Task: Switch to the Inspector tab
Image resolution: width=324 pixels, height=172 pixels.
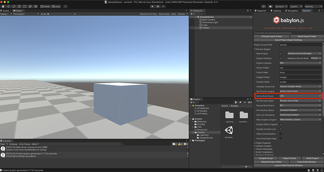Action: 260,11
